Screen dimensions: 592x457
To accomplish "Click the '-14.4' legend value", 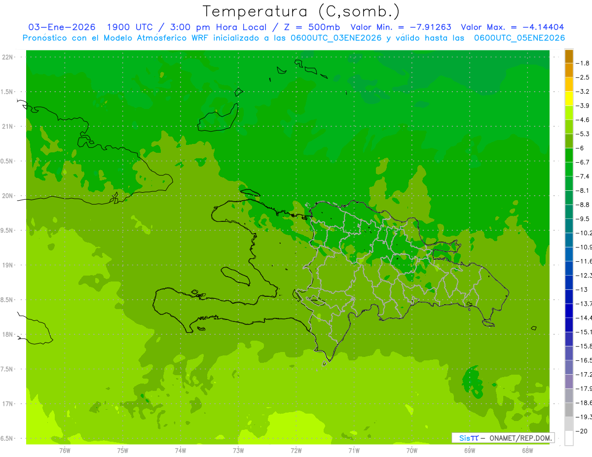I will coord(584,318).
